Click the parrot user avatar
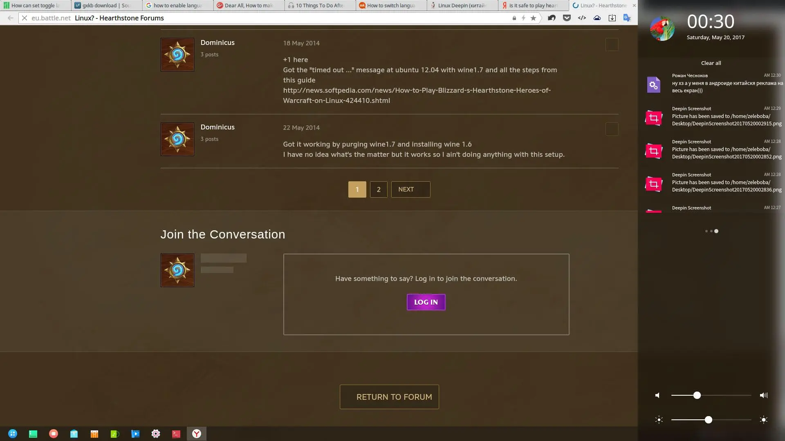The image size is (785, 441). (x=662, y=29)
